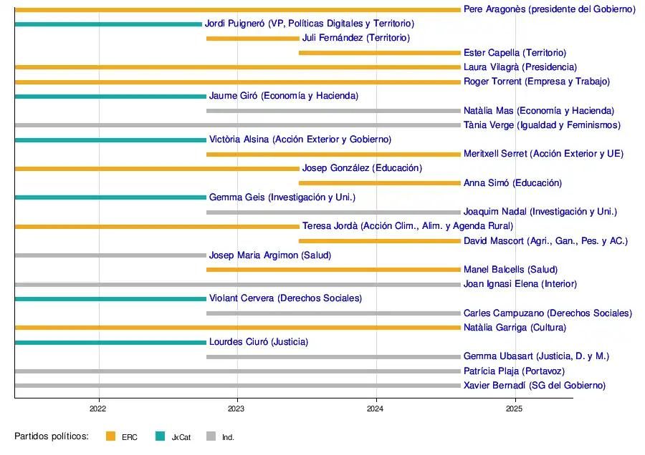Select the Juli Fernández (Territorio) link
The width and height of the screenshot is (645, 455).
click(x=356, y=38)
